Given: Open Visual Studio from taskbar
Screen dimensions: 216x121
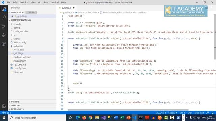Looking at the screenshot, I should pos(103,118).
